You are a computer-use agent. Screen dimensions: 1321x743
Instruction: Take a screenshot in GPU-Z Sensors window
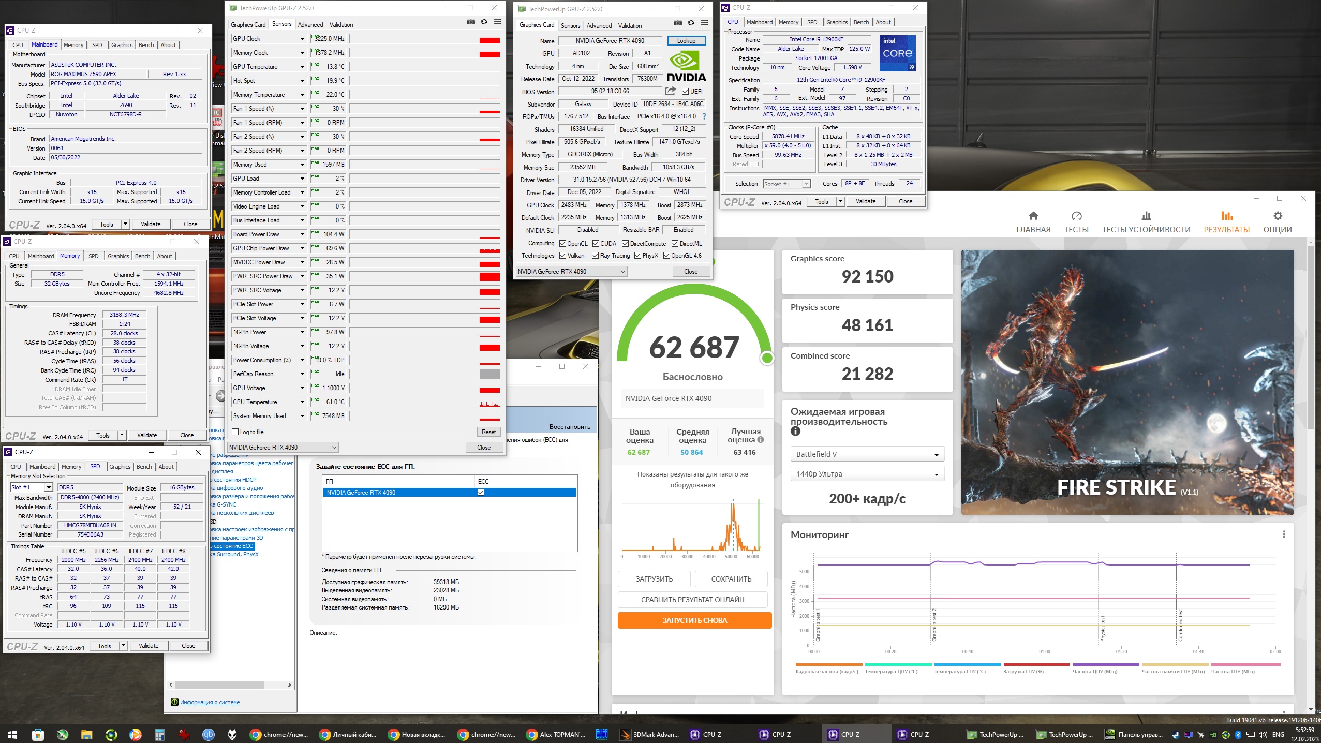tap(470, 22)
